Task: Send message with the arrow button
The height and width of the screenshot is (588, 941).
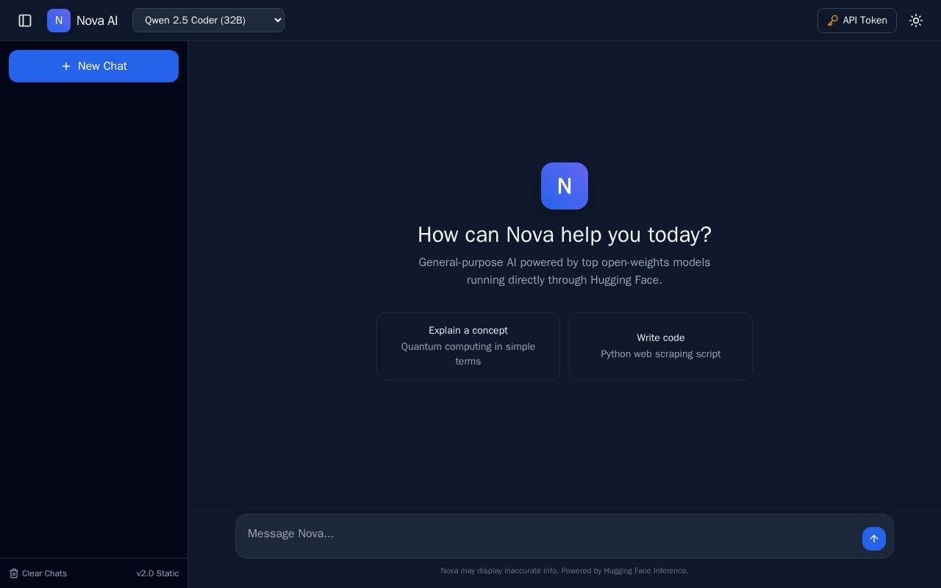Action: [874, 539]
